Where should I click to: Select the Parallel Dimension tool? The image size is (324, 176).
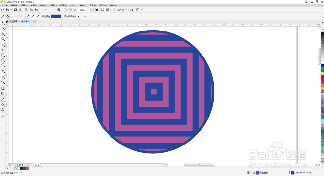(3, 77)
